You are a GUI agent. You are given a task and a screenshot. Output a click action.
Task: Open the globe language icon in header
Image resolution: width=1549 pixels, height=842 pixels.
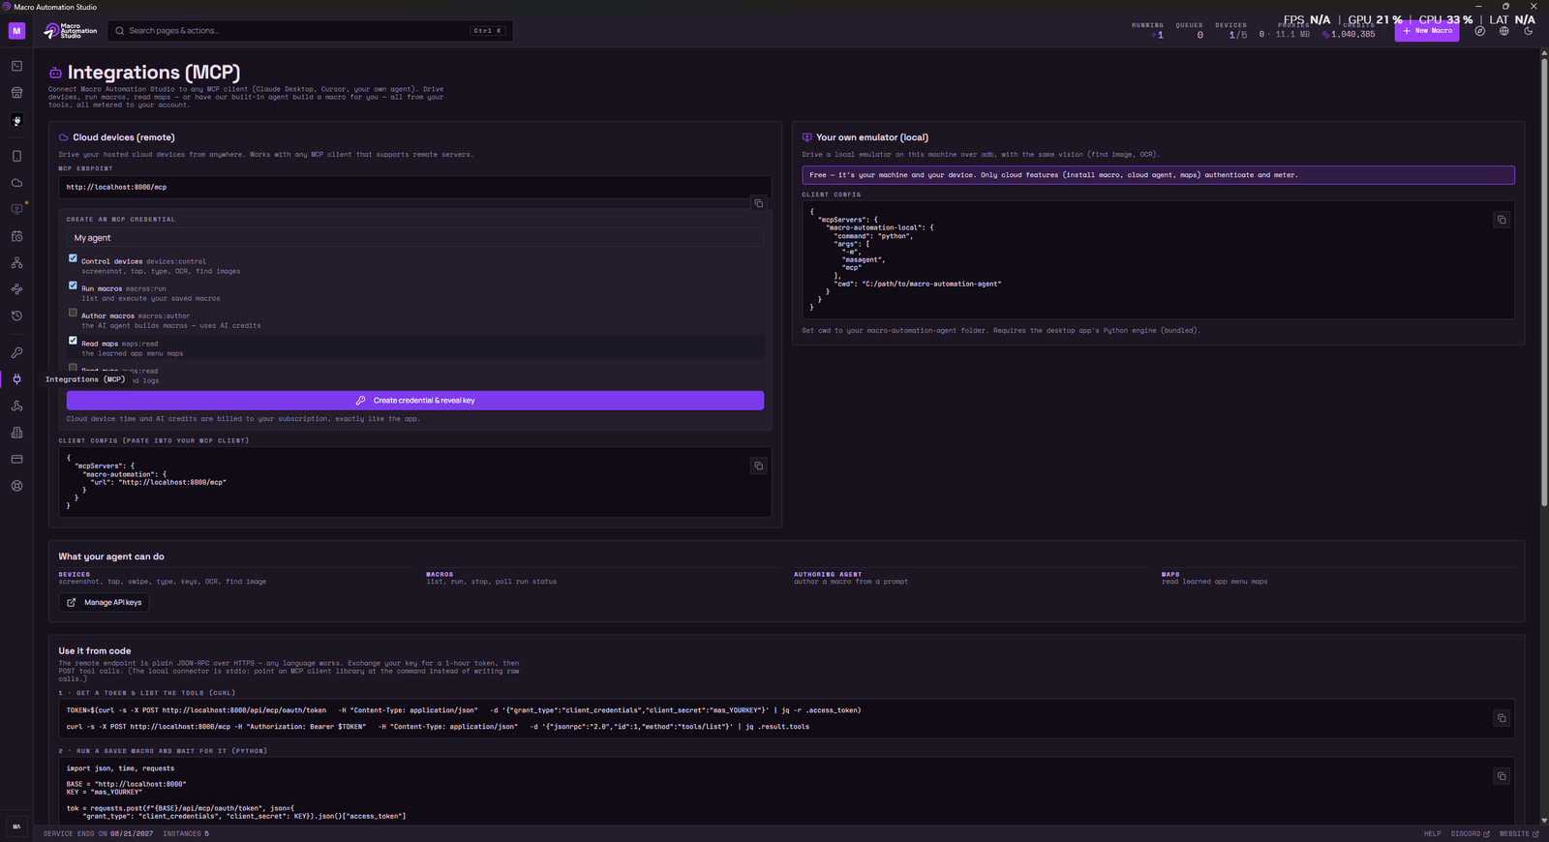pyautogui.click(x=1504, y=31)
